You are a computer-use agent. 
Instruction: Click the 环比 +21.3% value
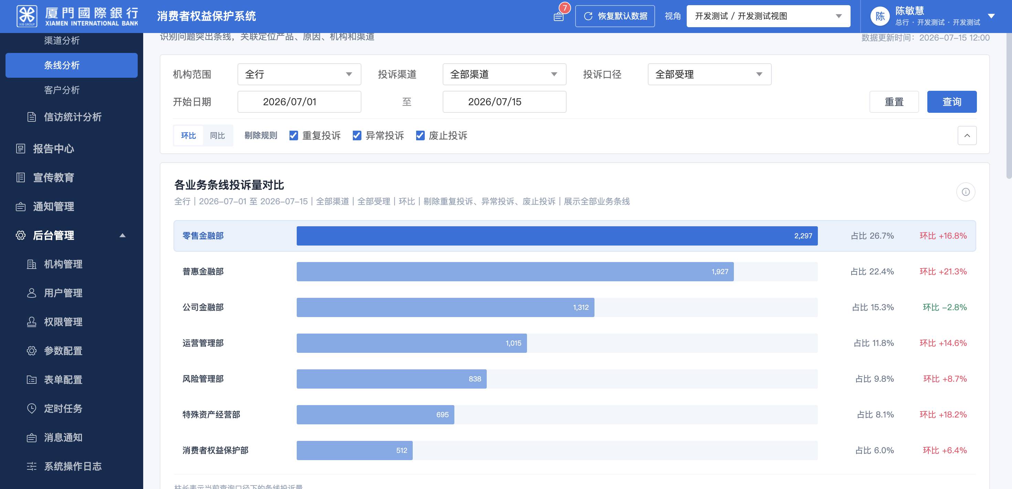(943, 272)
